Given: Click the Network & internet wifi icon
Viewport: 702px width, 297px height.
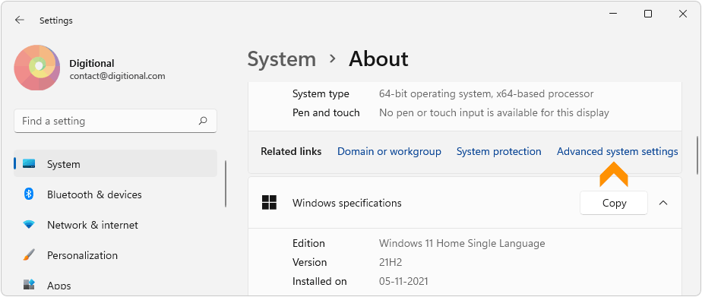Looking at the screenshot, I should (x=29, y=225).
